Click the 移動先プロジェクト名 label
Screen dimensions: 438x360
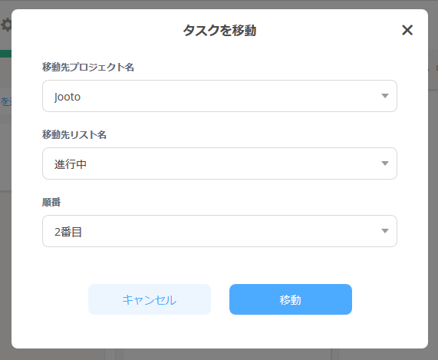coord(88,67)
